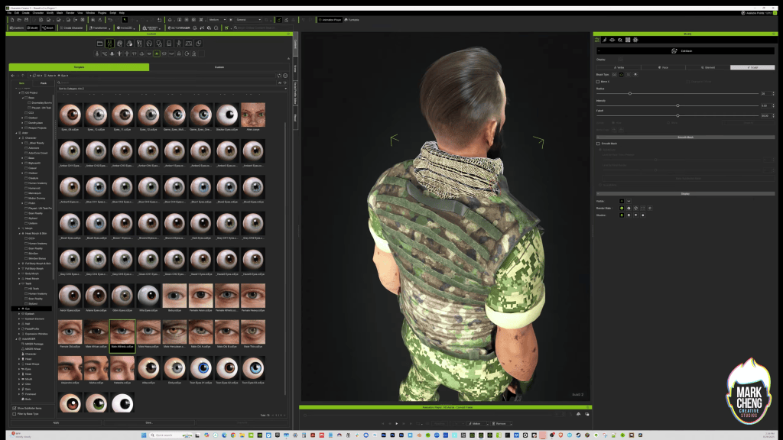
Task: Select the first green Render State icon
Action: click(622, 208)
